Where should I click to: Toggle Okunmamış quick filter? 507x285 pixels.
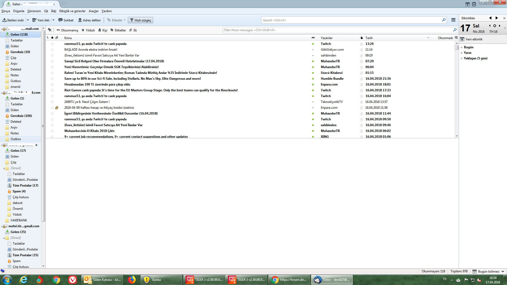(x=67, y=30)
